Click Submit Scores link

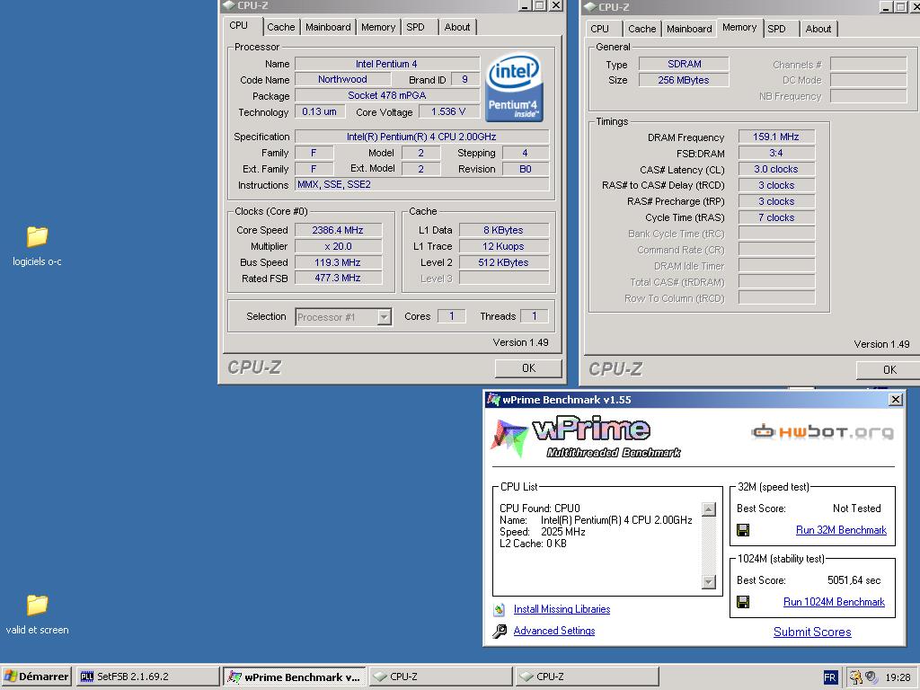tap(812, 632)
